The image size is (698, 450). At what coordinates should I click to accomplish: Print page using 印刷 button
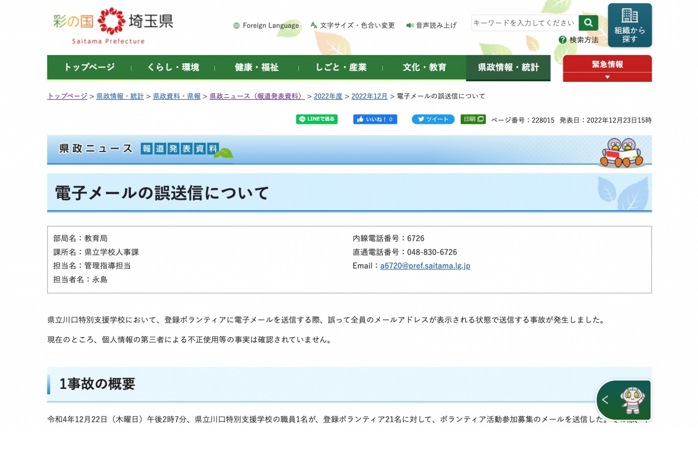click(x=472, y=119)
